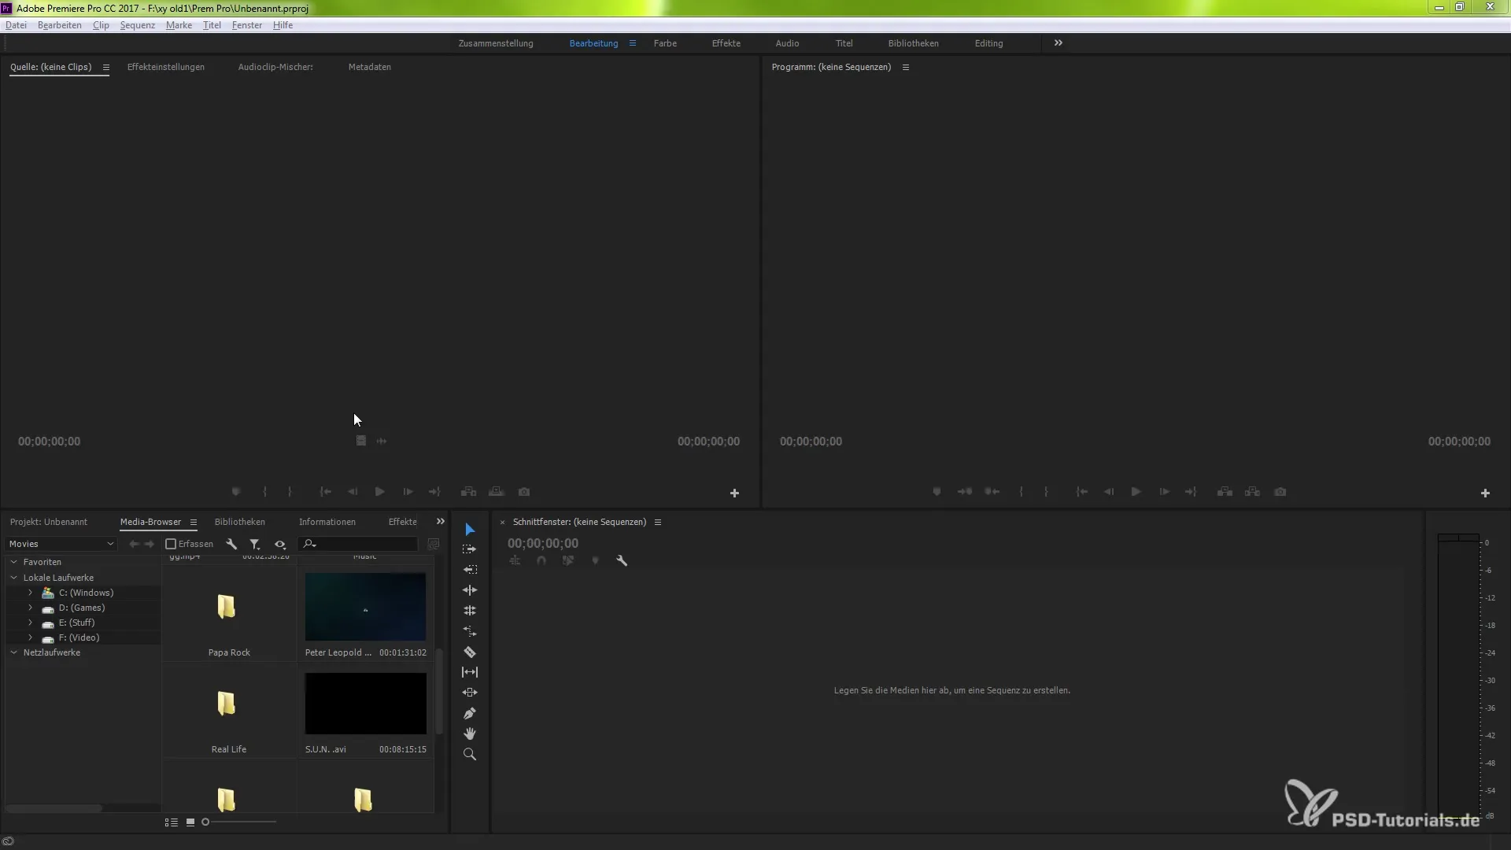Viewport: 1511px width, 850px height.
Task: Select the Slide tool
Action: [470, 693]
